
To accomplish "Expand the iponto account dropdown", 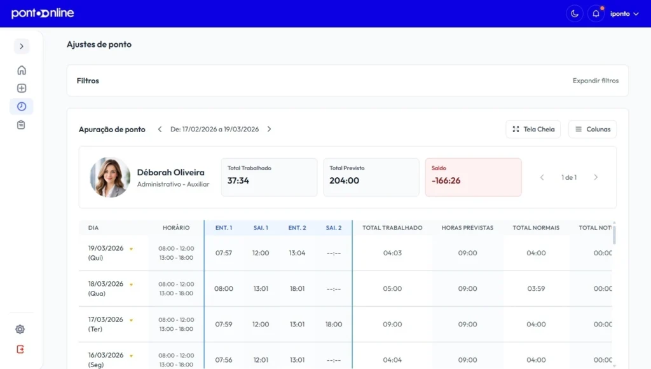I will tap(624, 13).
